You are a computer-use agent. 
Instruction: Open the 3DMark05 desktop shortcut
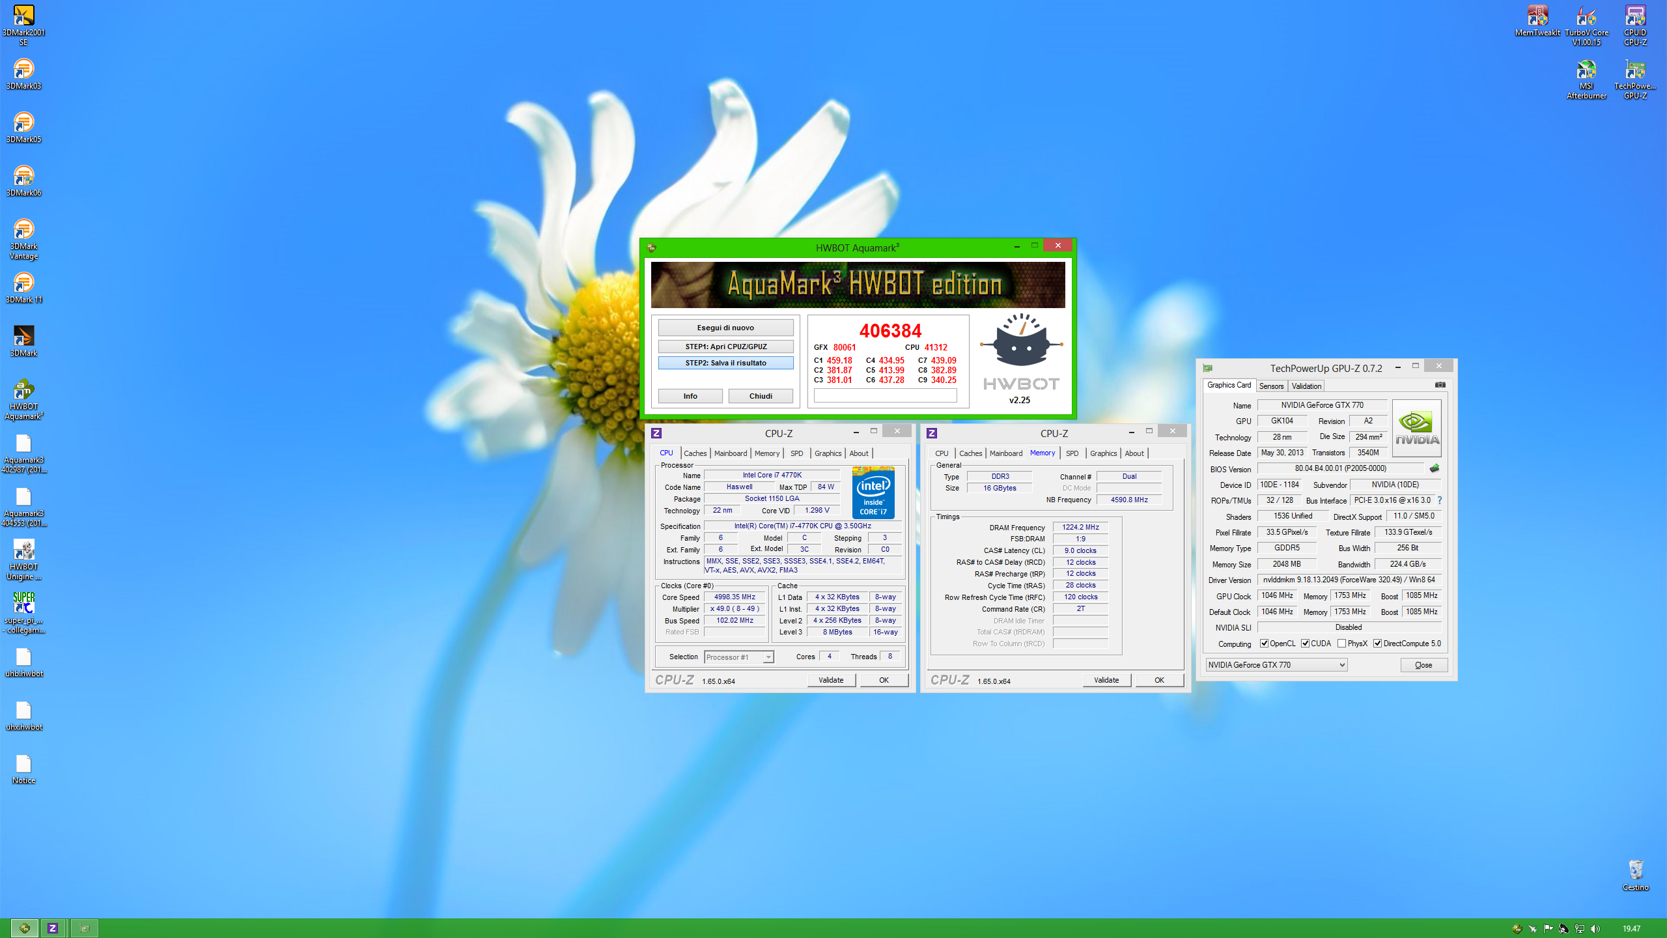tap(23, 127)
